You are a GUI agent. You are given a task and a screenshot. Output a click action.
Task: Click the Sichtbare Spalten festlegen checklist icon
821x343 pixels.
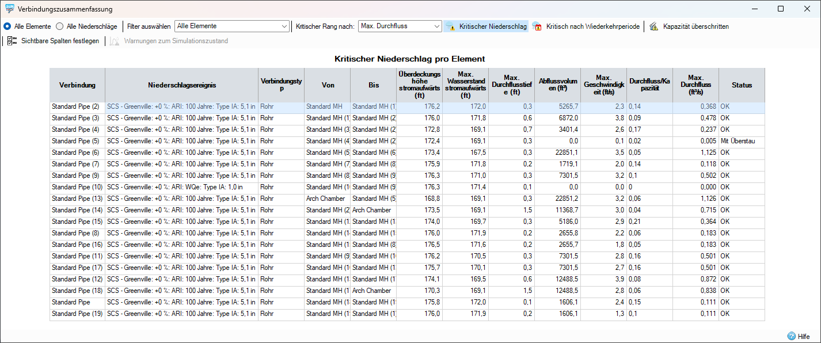[x=12, y=41]
